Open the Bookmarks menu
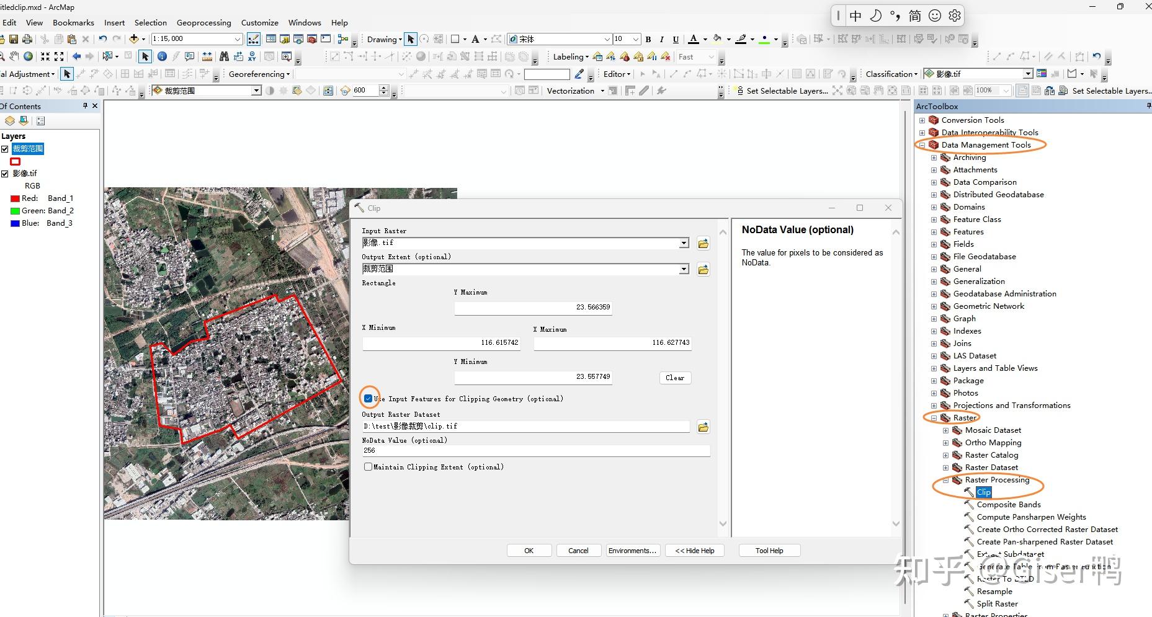The image size is (1152, 617). click(x=73, y=22)
